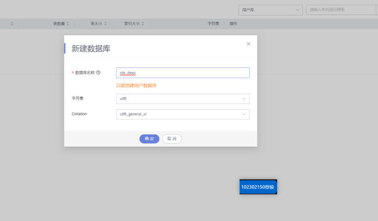Click the Collation field label
This screenshot has height=221, width=378.
(x=79, y=114)
